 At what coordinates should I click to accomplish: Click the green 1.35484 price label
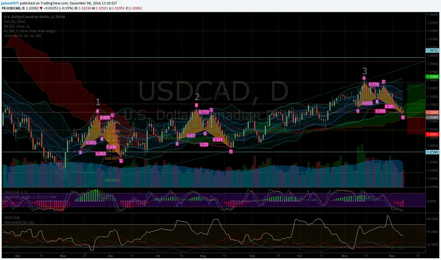[432, 77]
